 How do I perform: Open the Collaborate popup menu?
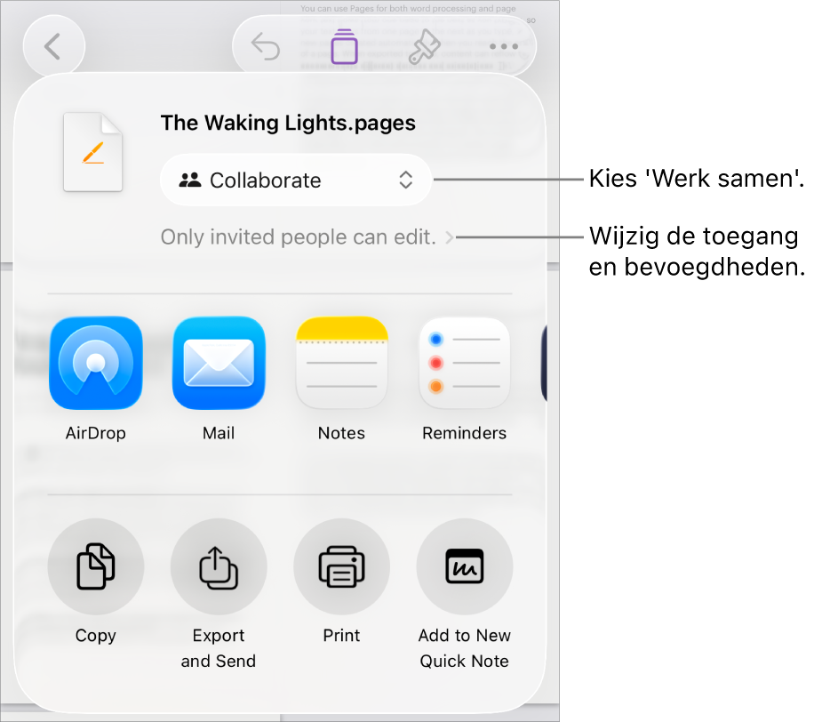pyautogui.click(x=296, y=180)
